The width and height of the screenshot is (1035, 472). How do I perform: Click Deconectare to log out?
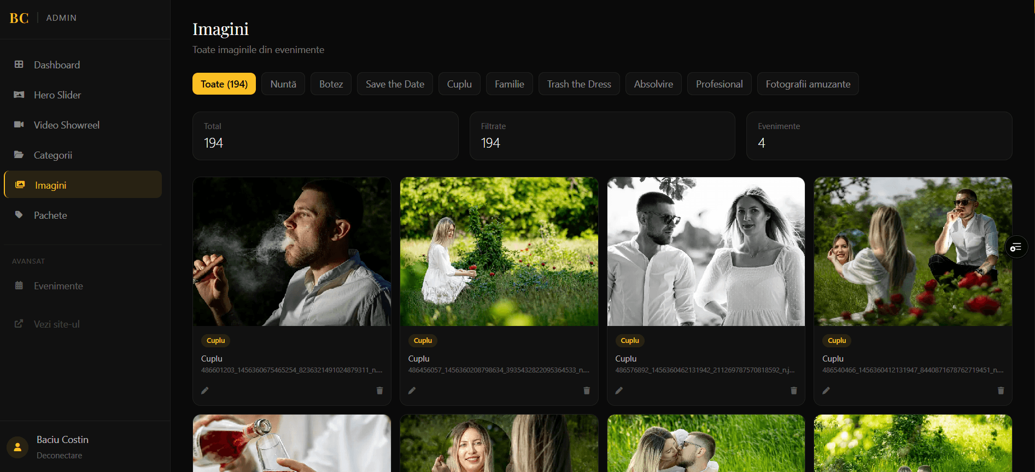pos(59,456)
